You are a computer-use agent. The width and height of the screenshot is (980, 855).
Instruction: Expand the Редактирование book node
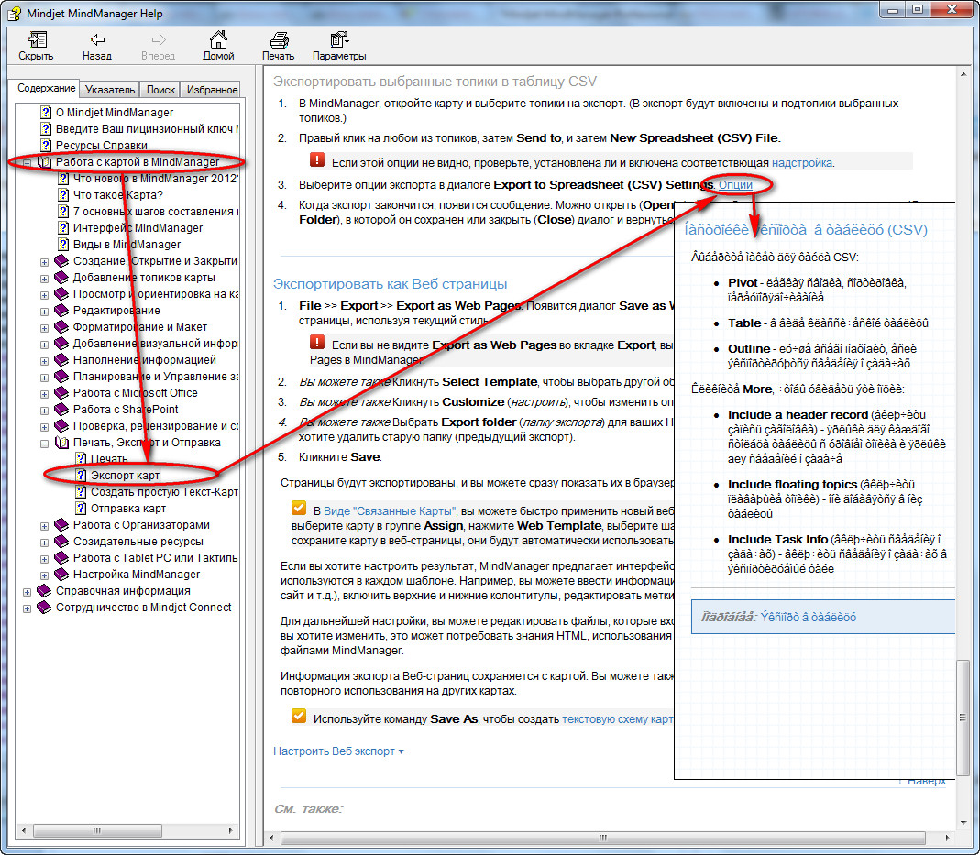coord(44,311)
